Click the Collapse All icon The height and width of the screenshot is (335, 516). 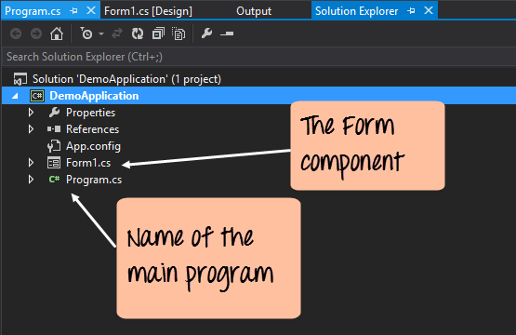pyautogui.click(x=158, y=33)
